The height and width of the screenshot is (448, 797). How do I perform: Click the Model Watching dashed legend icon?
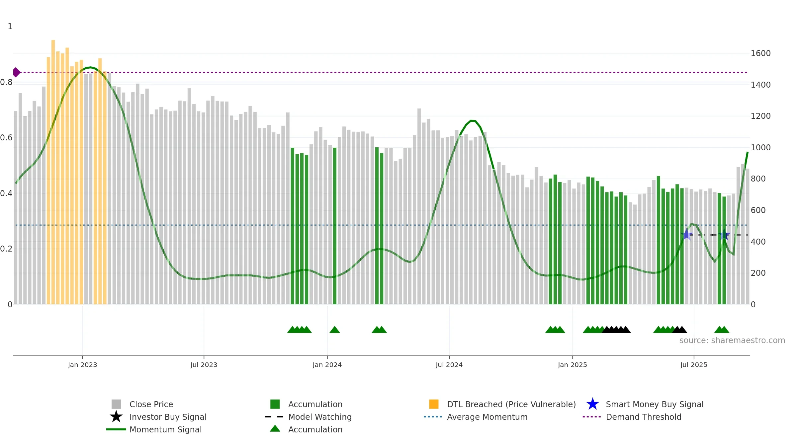(x=274, y=417)
